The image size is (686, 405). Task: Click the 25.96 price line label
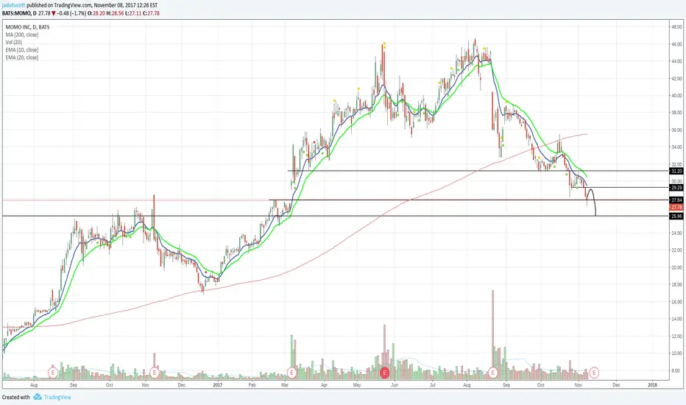point(676,216)
